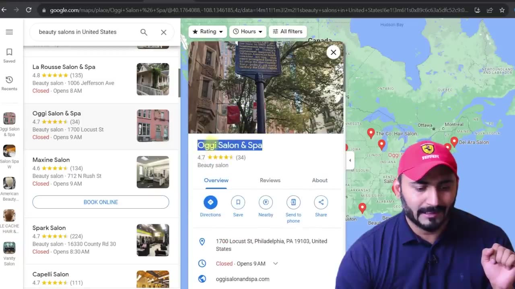Expand opening hours for Oggi Salon

click(x=276, y=264)
